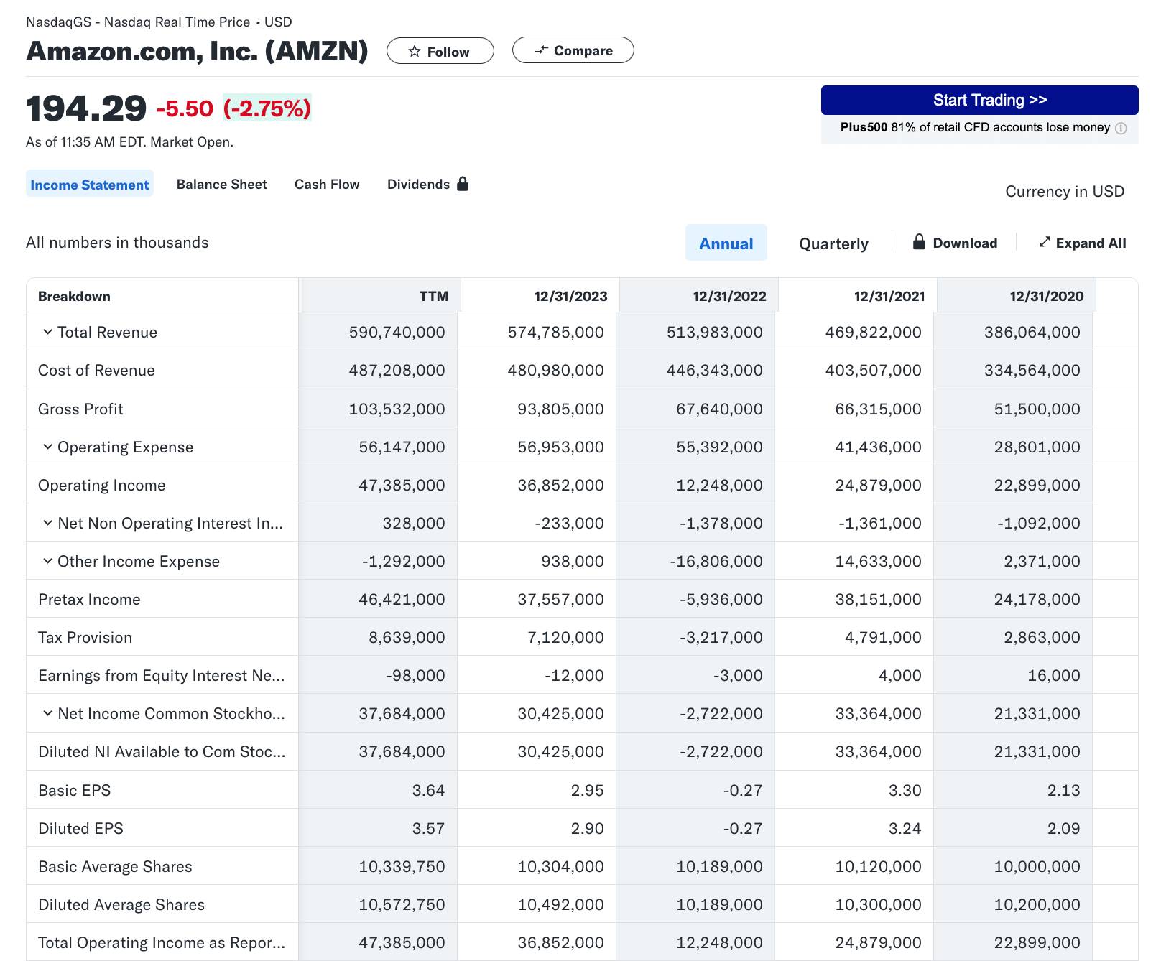Screen dimensions: 1161x961
Task: Expand the Operating Expense row
Action: pos(47,447)
